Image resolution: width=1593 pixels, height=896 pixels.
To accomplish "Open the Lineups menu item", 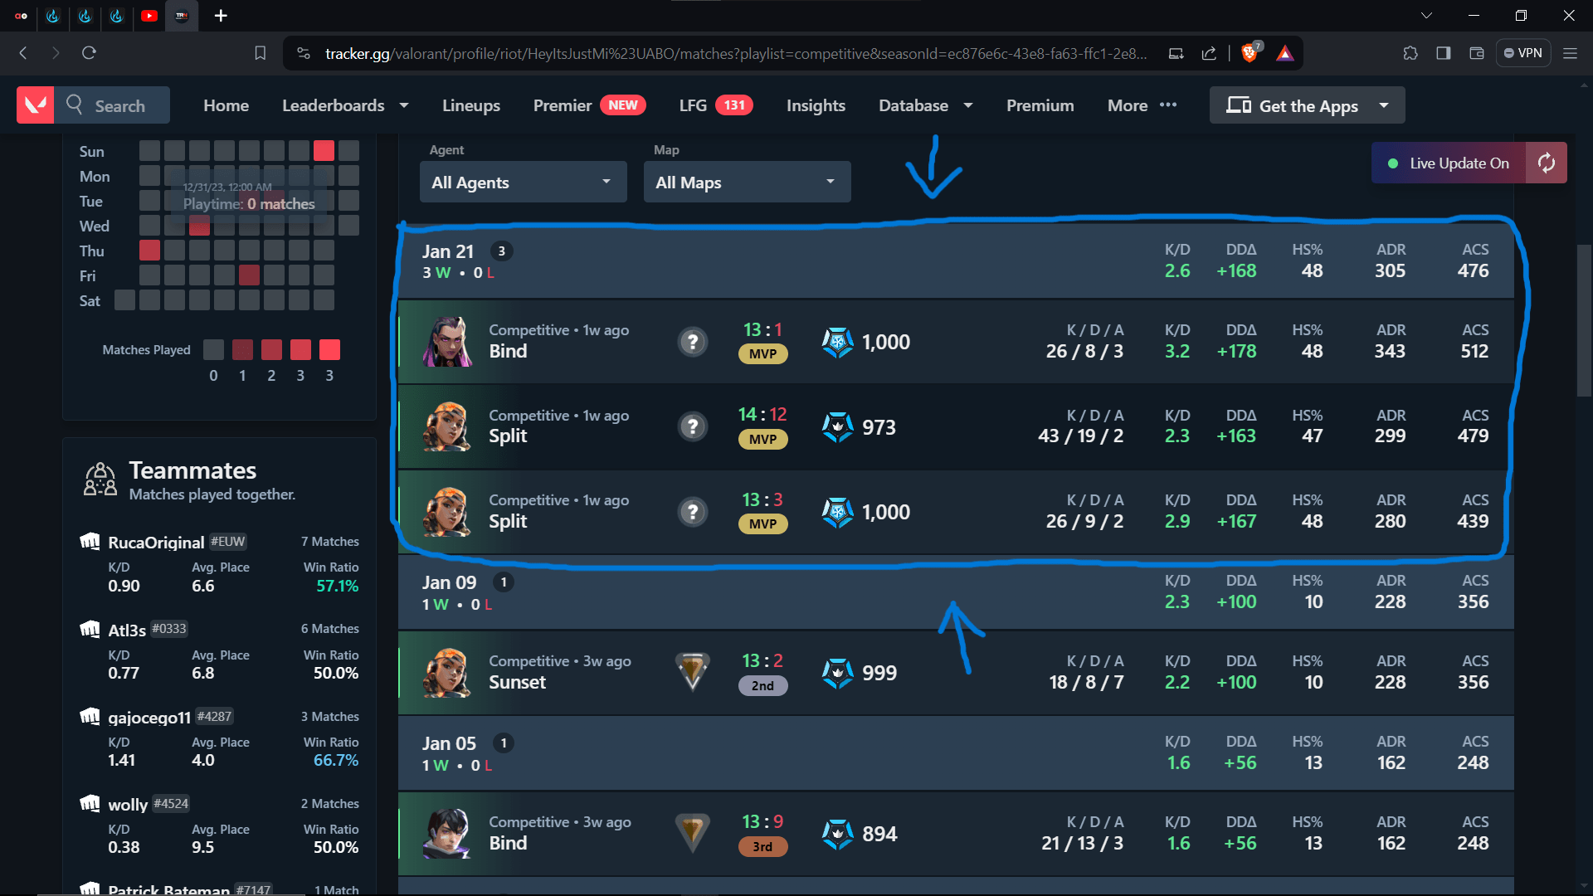I will click(x=470, y=105).
